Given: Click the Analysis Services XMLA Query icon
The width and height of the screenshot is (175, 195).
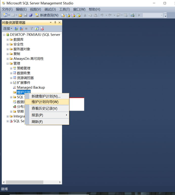Looking at the screenshot, I should coord(78,15).
